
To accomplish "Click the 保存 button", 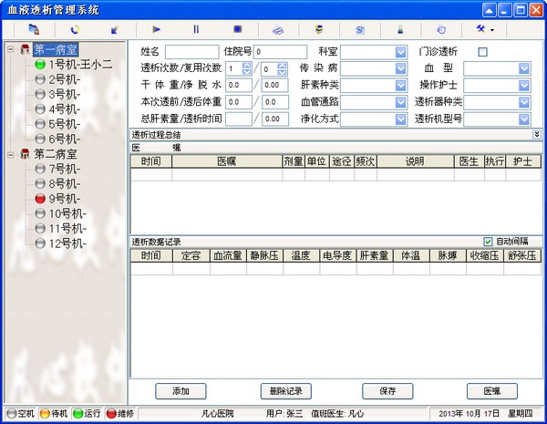I will (387, 391).
